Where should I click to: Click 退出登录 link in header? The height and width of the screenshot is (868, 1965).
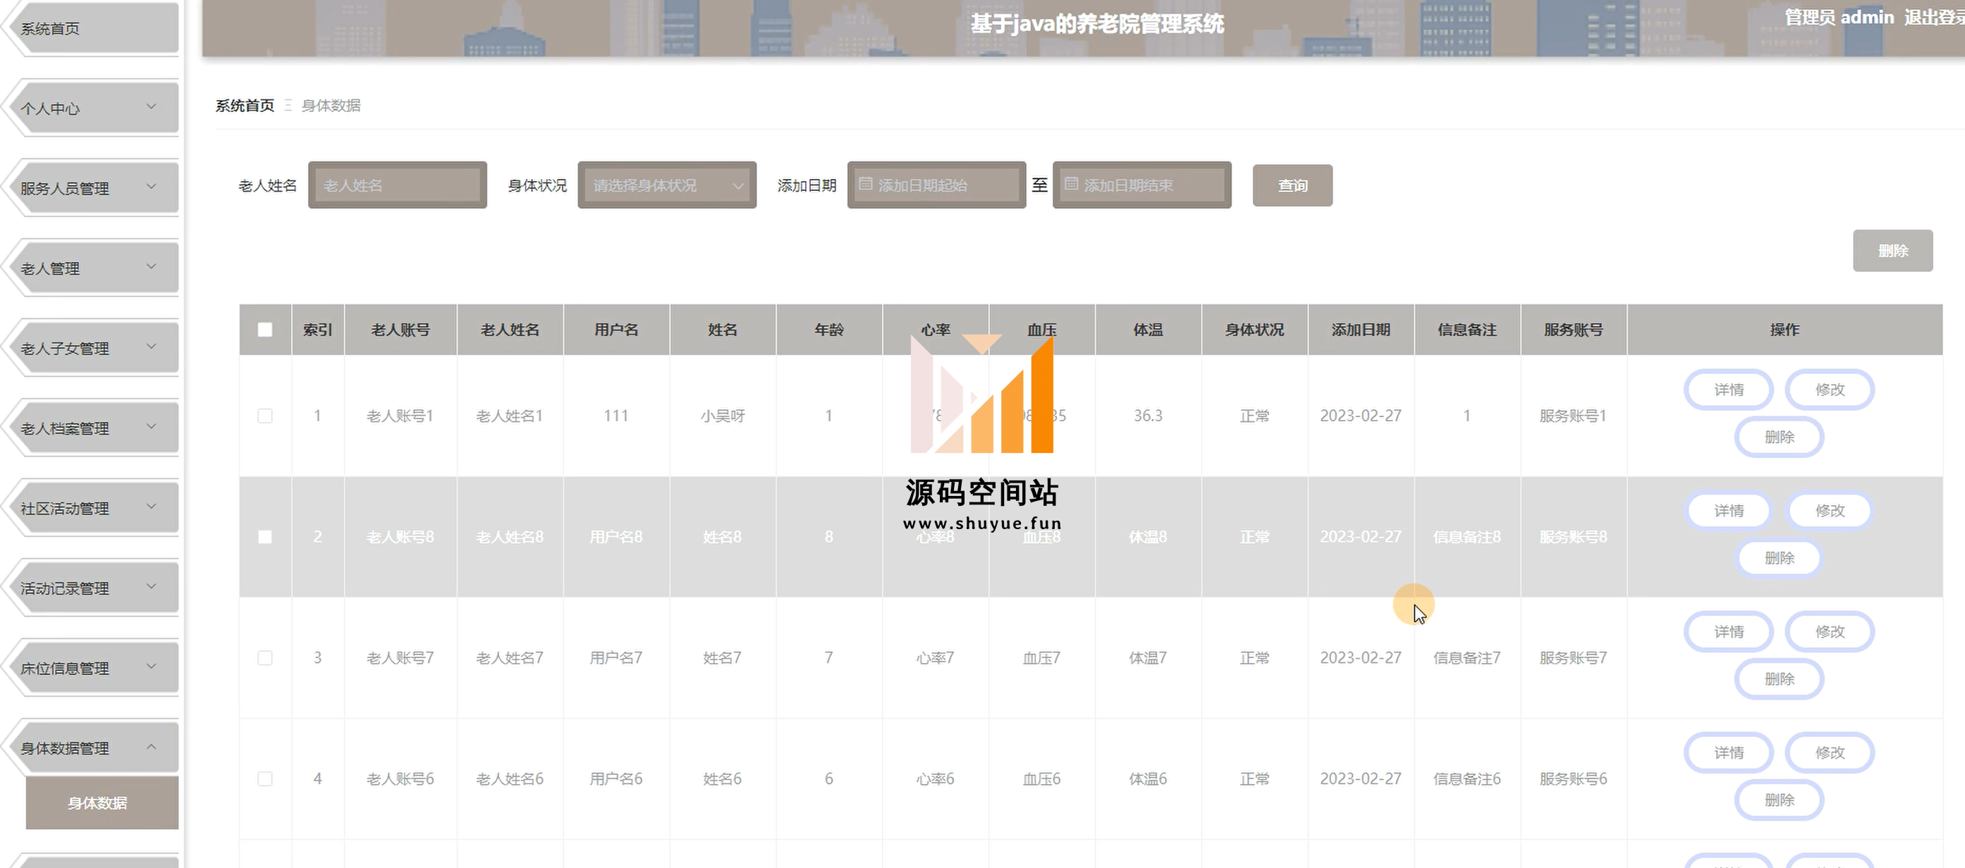[1933, 18]
